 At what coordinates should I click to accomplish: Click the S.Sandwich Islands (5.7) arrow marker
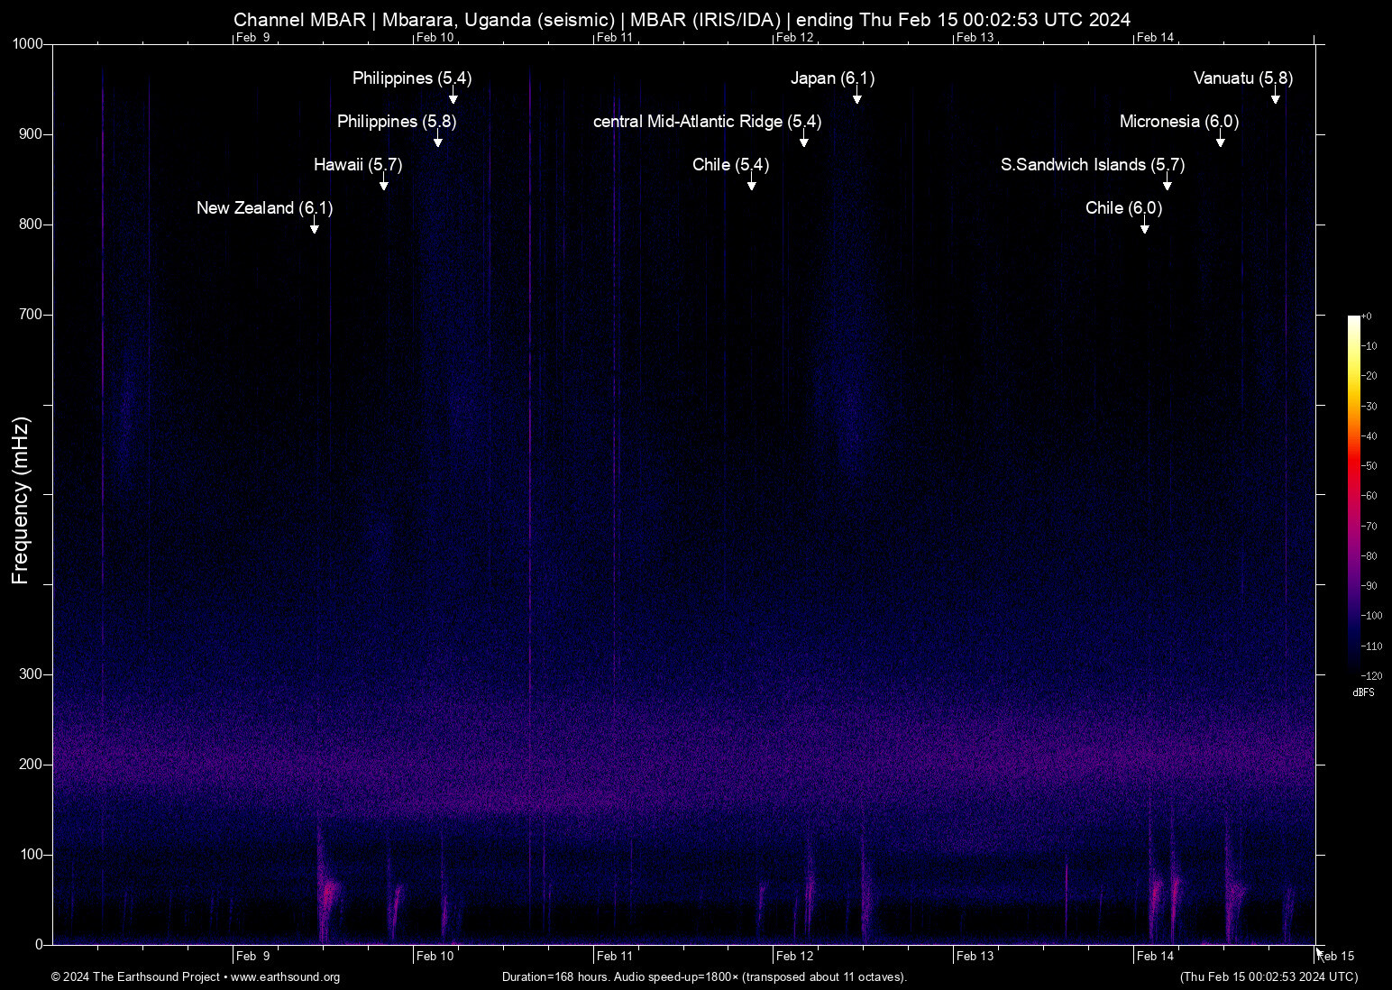coord(1168,184)
